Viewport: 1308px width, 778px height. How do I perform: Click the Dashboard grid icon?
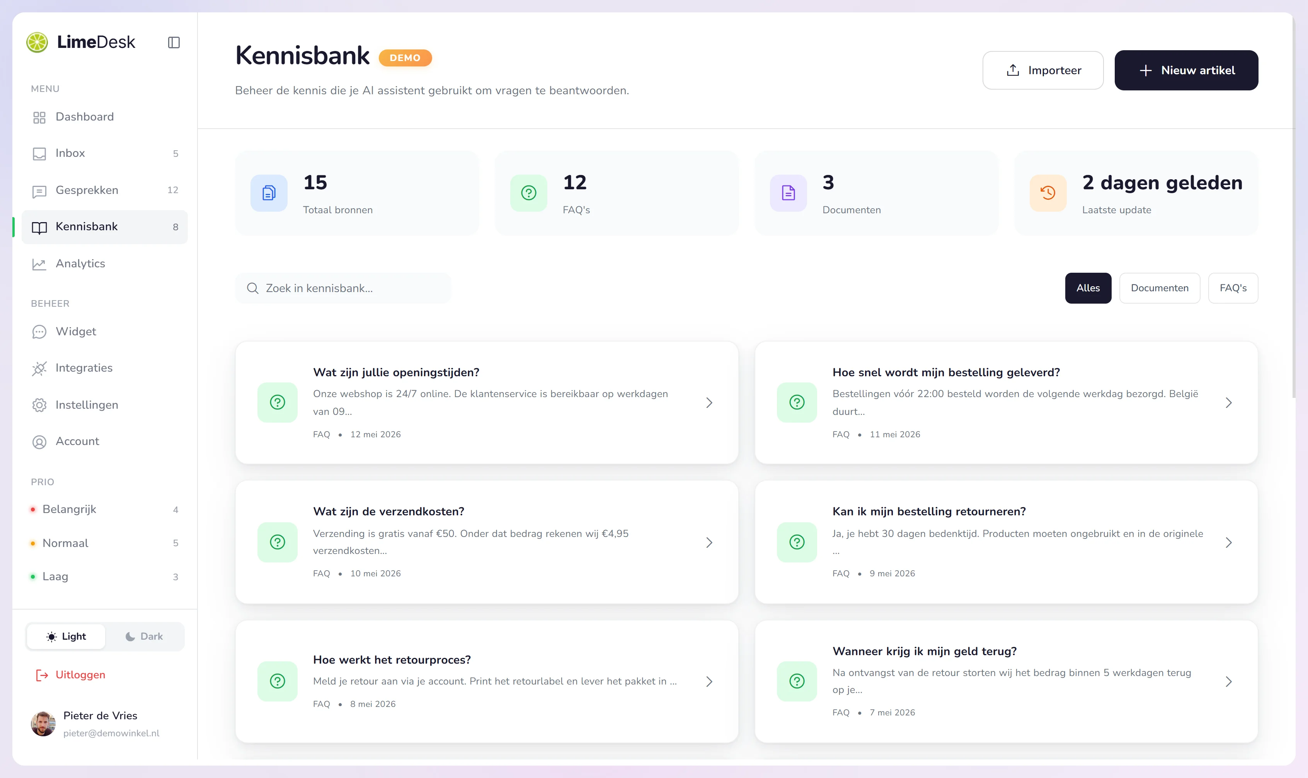pyautogui.click(x=39, y=117)
